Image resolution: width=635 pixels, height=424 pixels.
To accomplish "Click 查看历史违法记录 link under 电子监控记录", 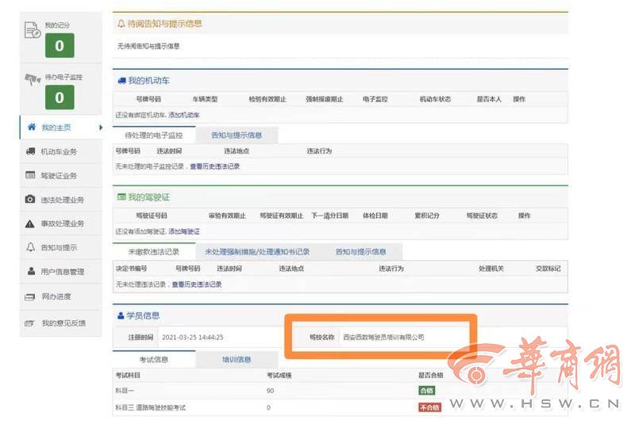I will [215, 166].
